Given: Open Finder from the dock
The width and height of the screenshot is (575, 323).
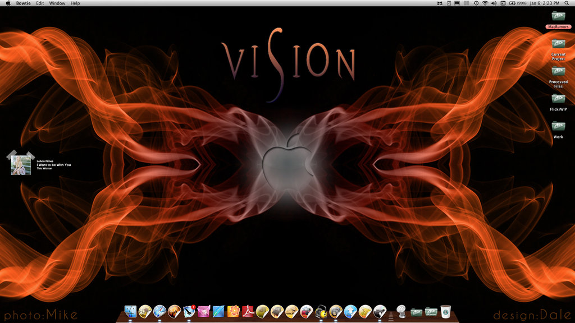Looking at the screenshot, I should [x=130, y=311].
